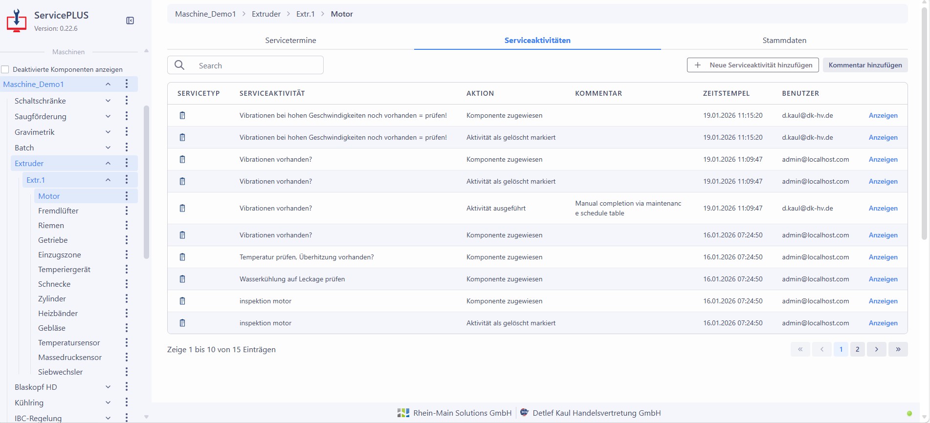Image resolution: width=930 pixels, height=423 pixels.
Task: Click Kommentar hinzufügen button
Action: click(x=865, y=65)
